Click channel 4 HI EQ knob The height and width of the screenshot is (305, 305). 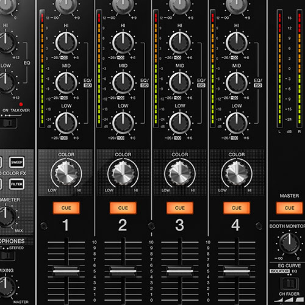pyautogui.click(x=237, y=43)
